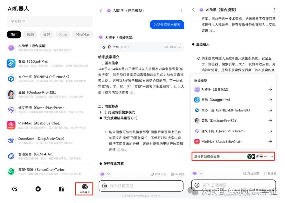Tap citation marker 1 after 内容创作者
The image size is (285, 203).
(x=131, y=93)
